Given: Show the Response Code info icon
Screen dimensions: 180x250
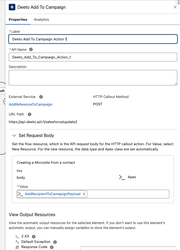Looking at the screenshot, I should [x=51, y=247].
